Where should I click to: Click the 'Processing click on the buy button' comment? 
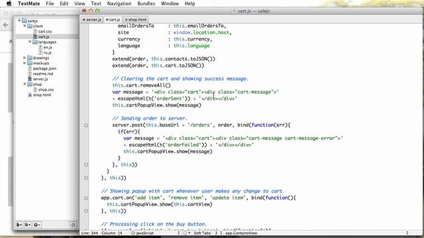(154, 224)
